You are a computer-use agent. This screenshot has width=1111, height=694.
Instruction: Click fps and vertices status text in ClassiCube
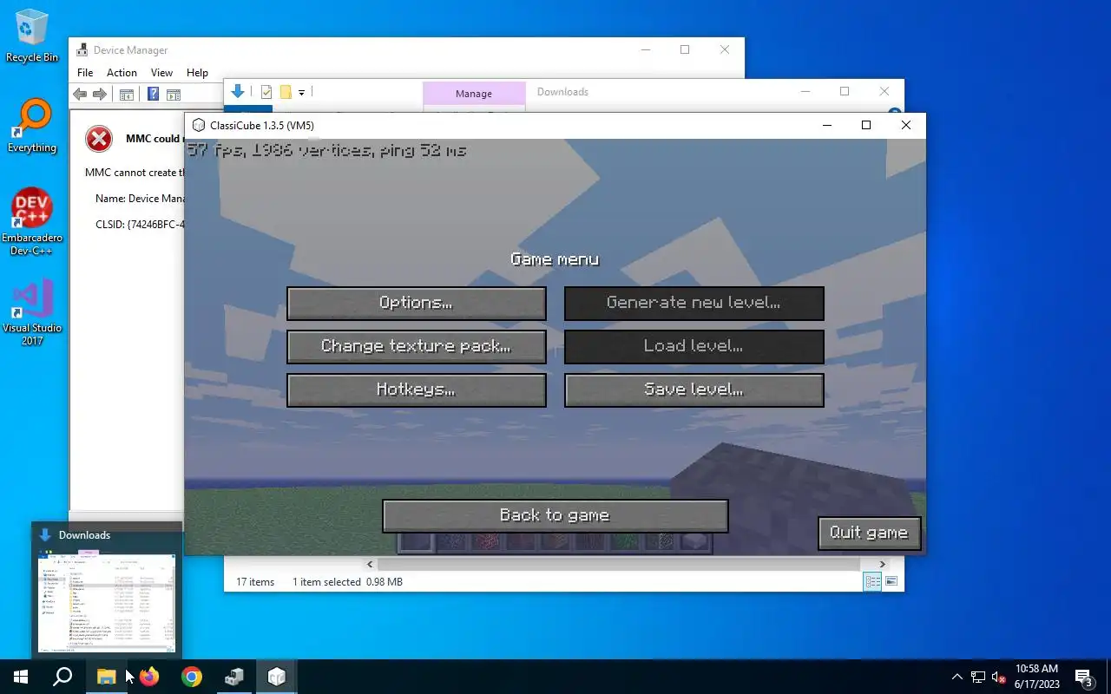point(327,150)
